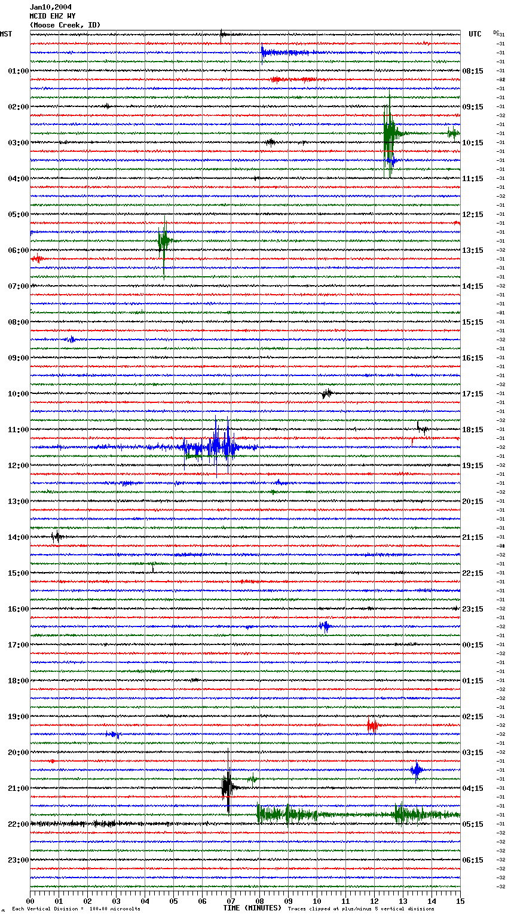This screenshot has width=508, height=917.
Task: Click the "08:15" UTC time label
Action: click(x=473, y=71)
